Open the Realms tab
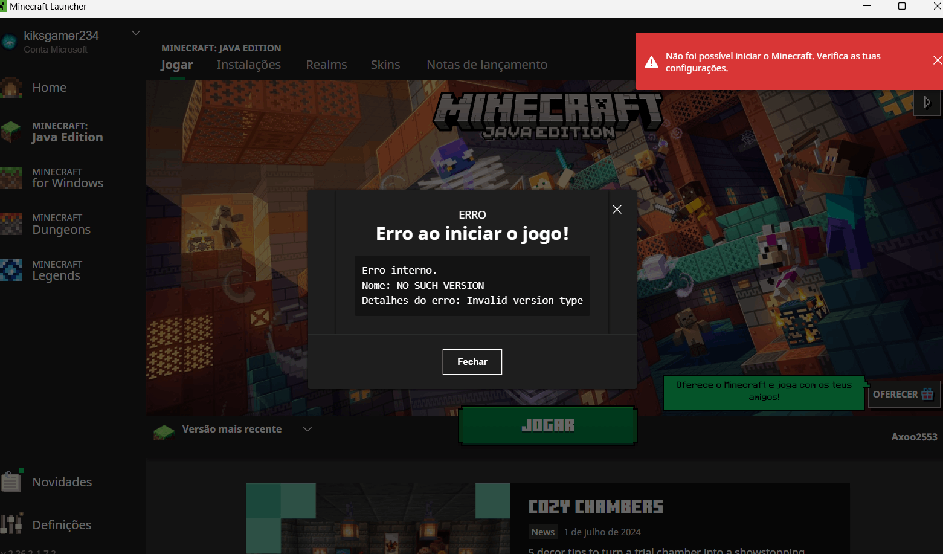This screenshot has height=554, width=943. tap(326, 65)
